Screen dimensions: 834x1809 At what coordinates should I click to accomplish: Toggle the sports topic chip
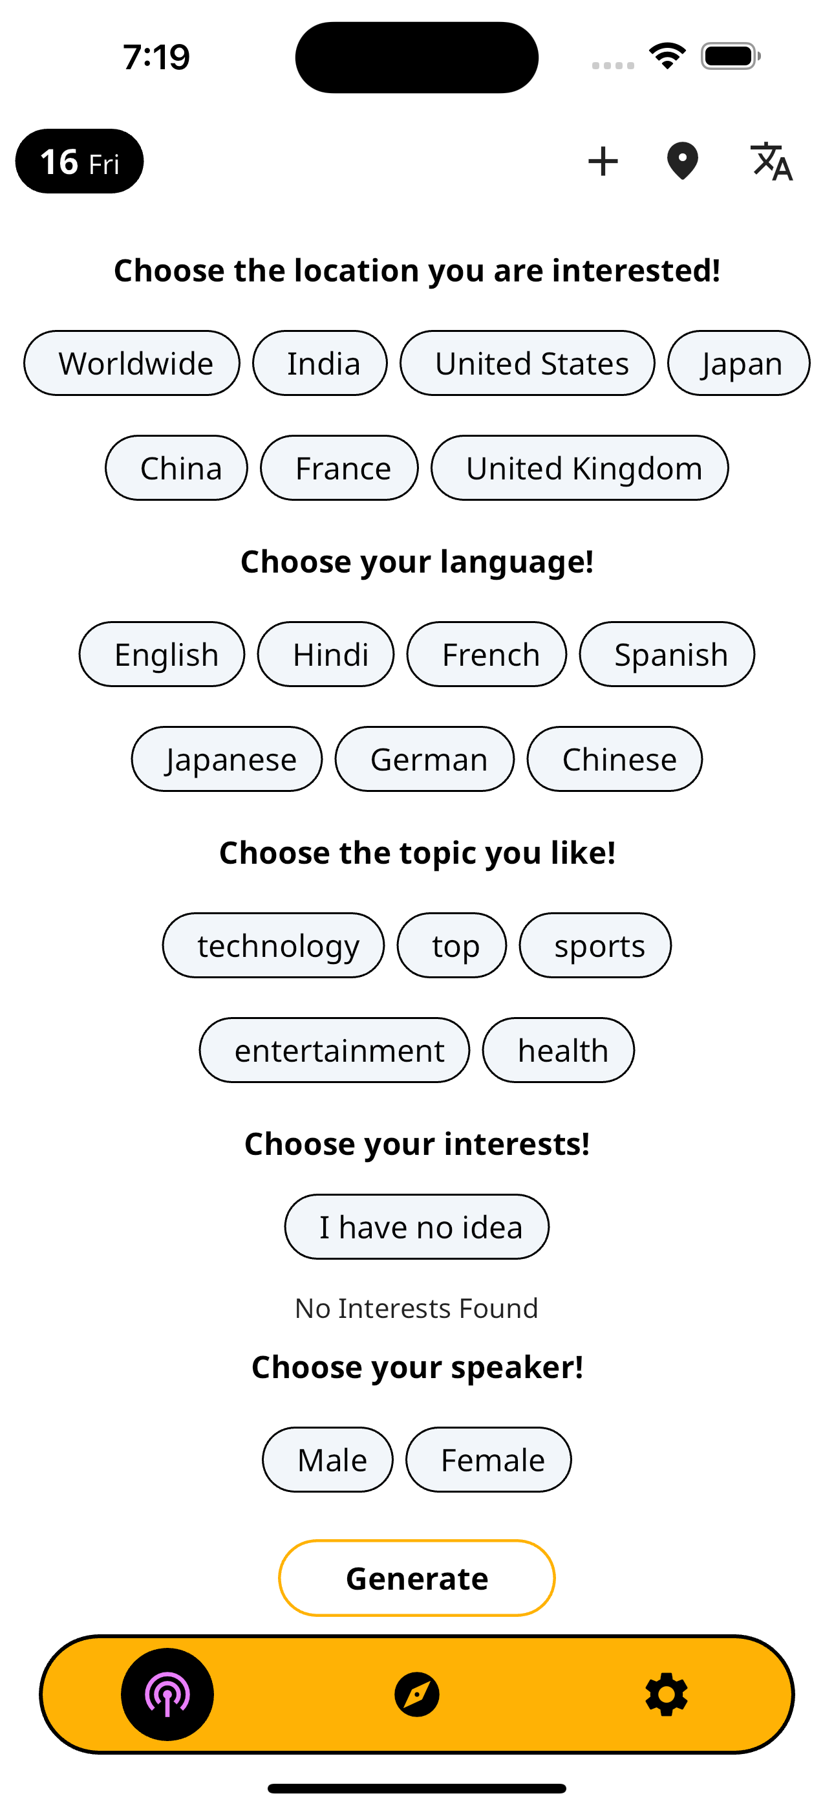[x=595, y=945]
